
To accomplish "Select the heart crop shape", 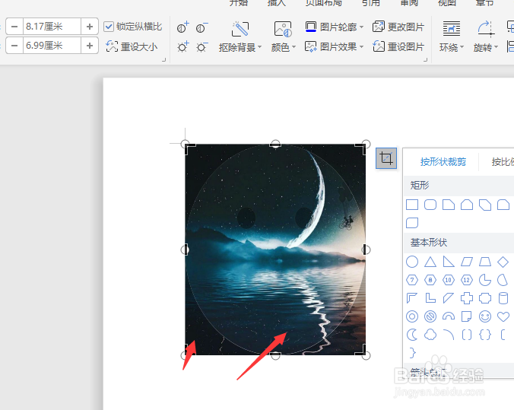I will pyautogui.click(x=503, y=316).
